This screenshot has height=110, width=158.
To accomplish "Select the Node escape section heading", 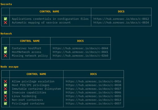I will [x=9, y=67].
